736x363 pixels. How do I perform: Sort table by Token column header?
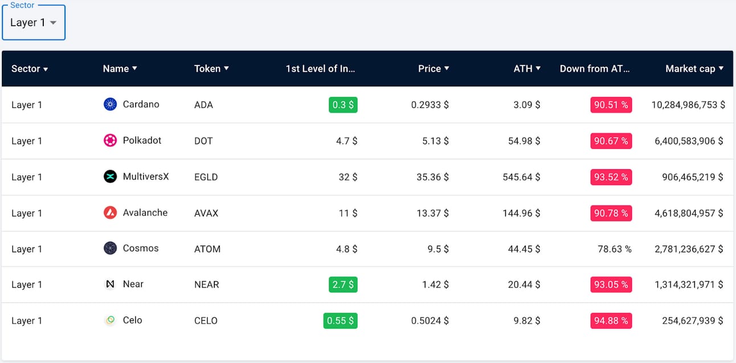211,68
